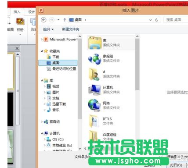Collapse the 计算机 tree section
Image resolution: width=188 pixels, height=168 pixels.
42,133
